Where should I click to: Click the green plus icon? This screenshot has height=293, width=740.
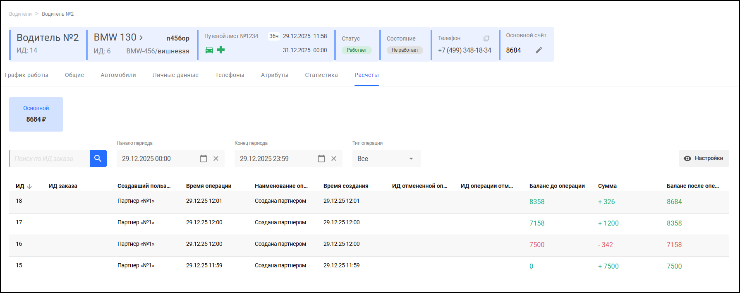coord(221,50)
